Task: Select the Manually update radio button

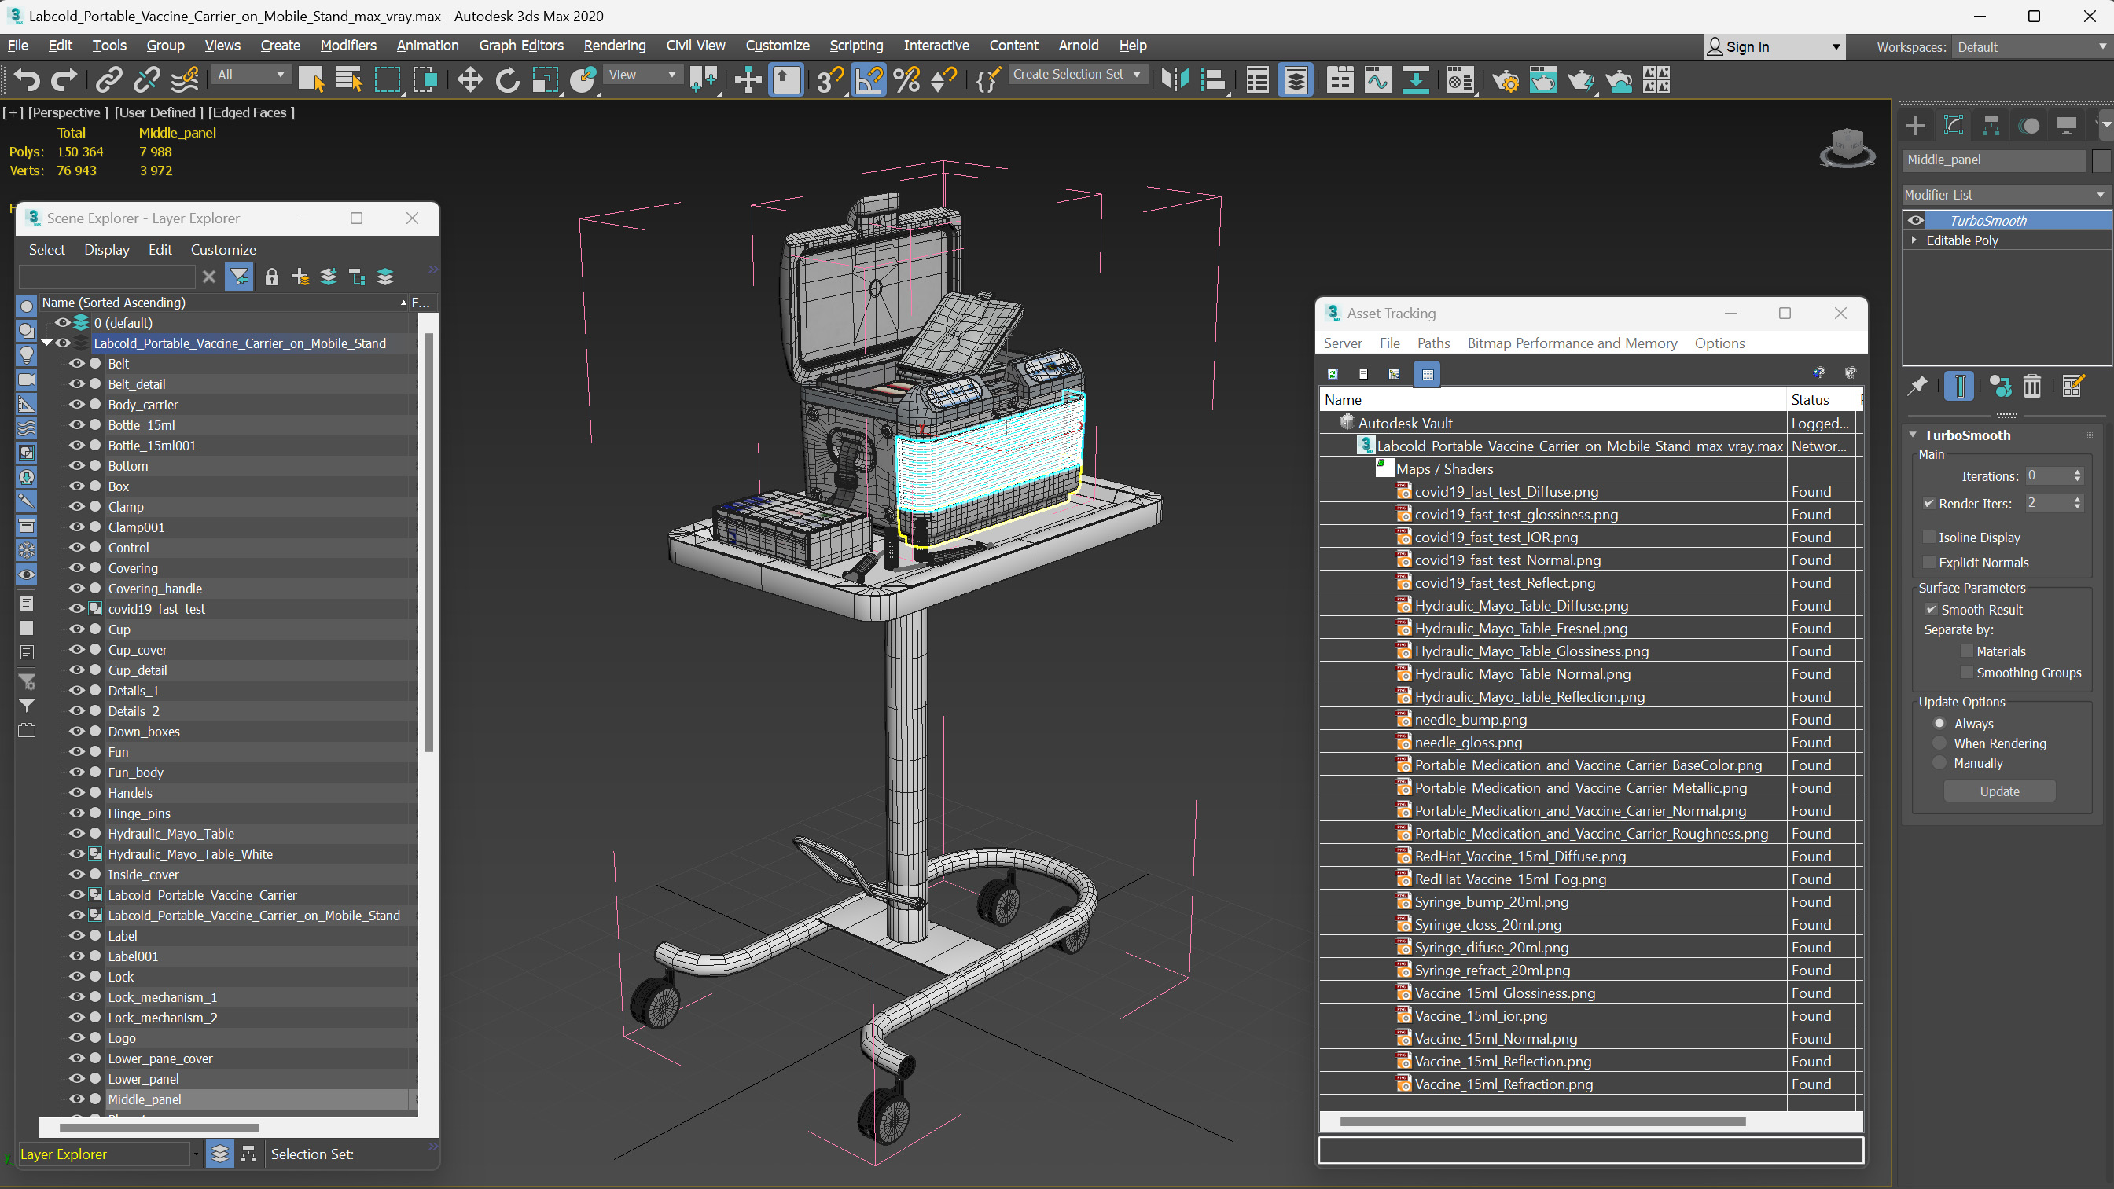Action: (1940, 763)
